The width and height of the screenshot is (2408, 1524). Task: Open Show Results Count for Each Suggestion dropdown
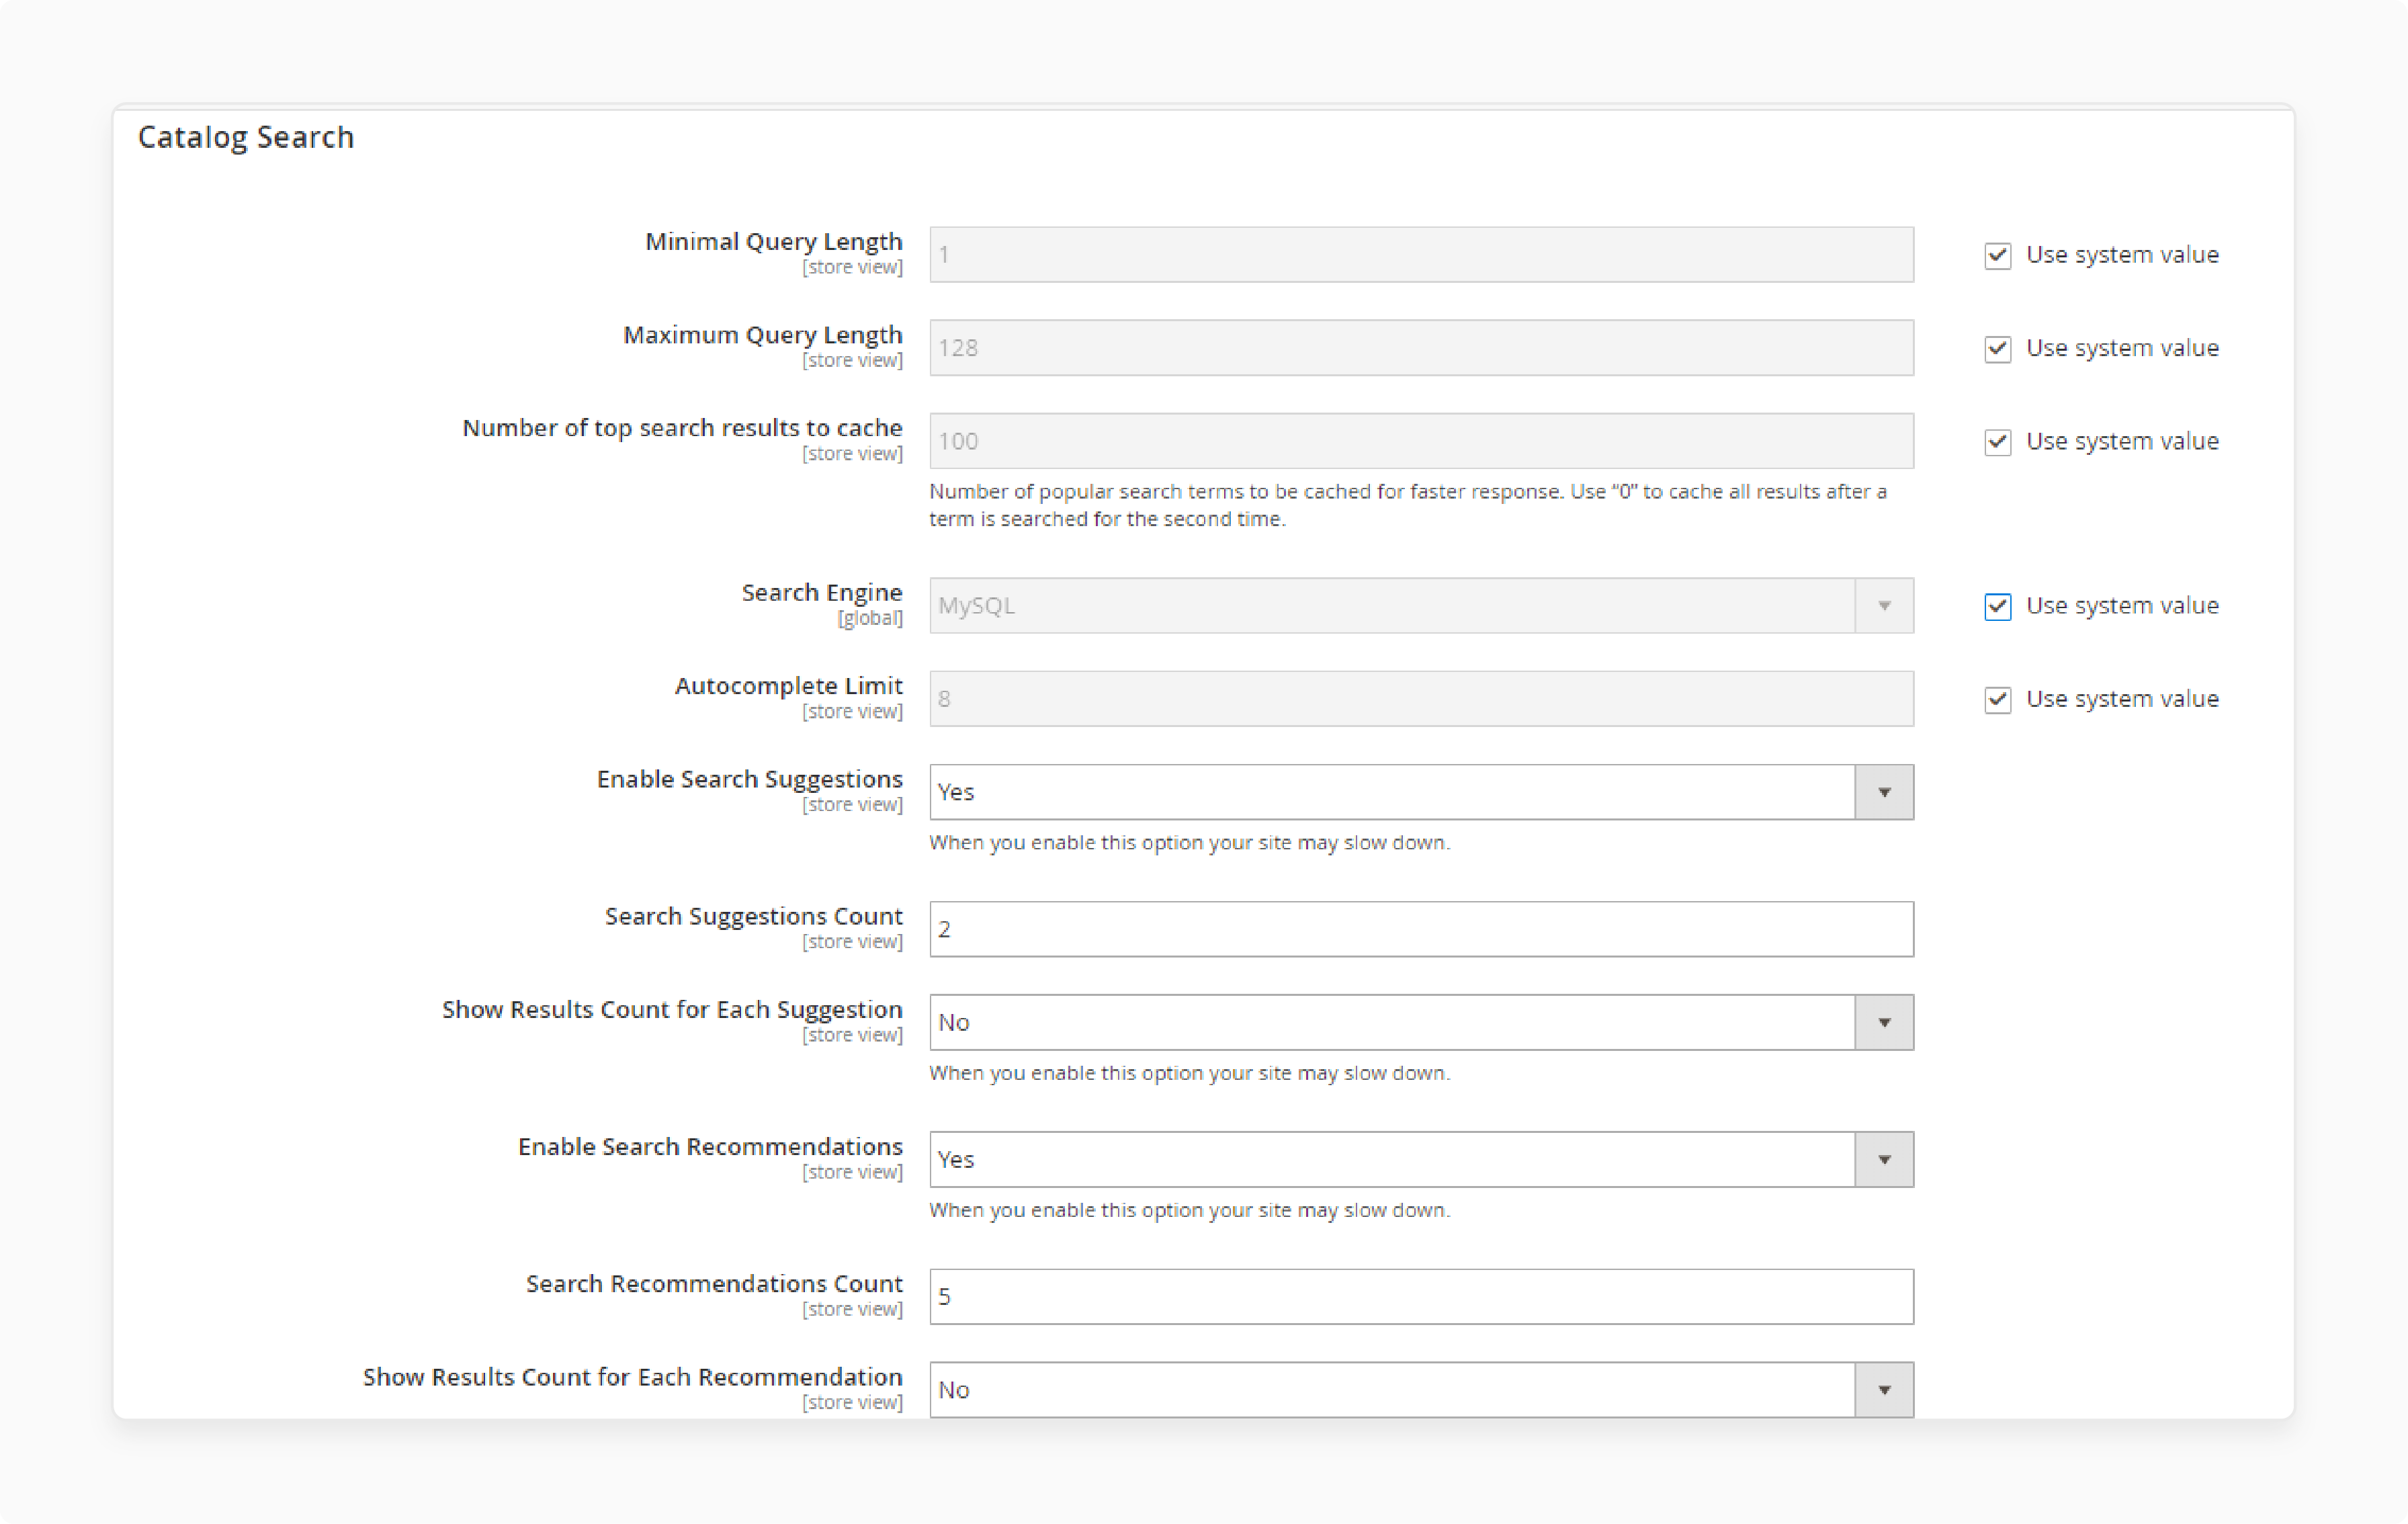click(x=1421, y=1022)
